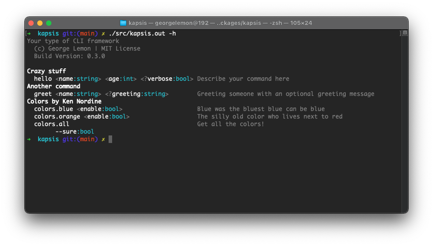This screenshot has height=246, width=433.
Task: Click the cursor block at bottom prompt
Action: click(110, 139)
